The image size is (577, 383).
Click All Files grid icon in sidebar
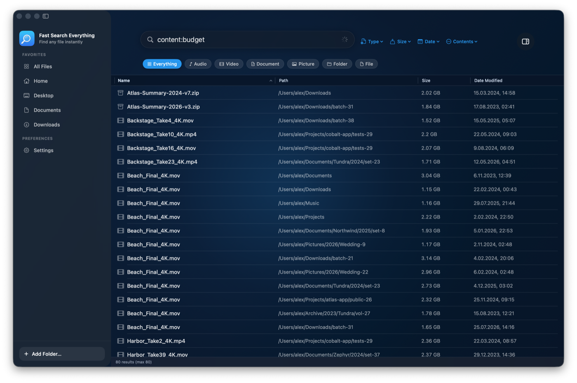coord(26,66)
